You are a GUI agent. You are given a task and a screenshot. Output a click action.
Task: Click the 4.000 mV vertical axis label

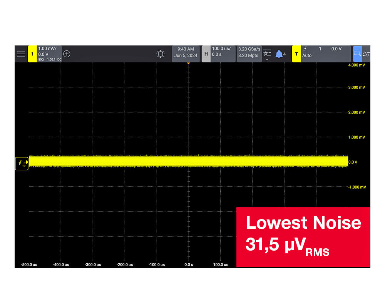pyautogui.click(x=357, y=65)
